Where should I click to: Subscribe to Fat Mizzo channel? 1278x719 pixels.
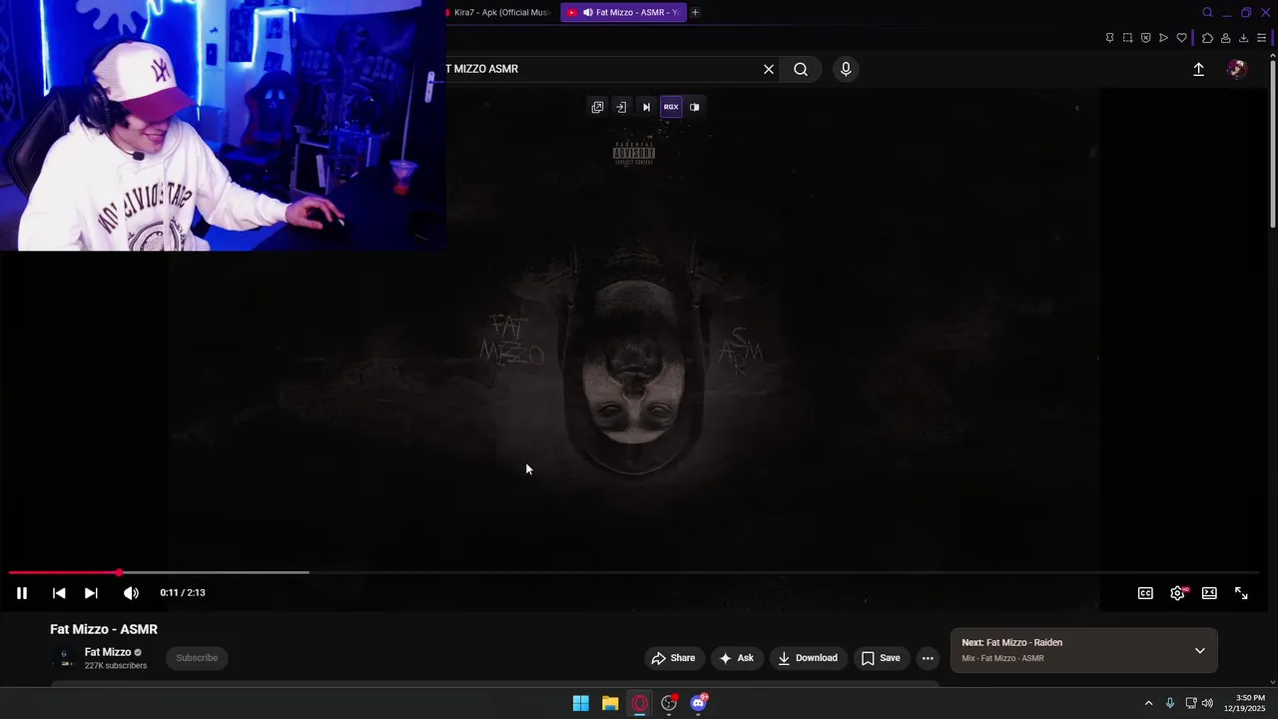click(x=197, y=658)
